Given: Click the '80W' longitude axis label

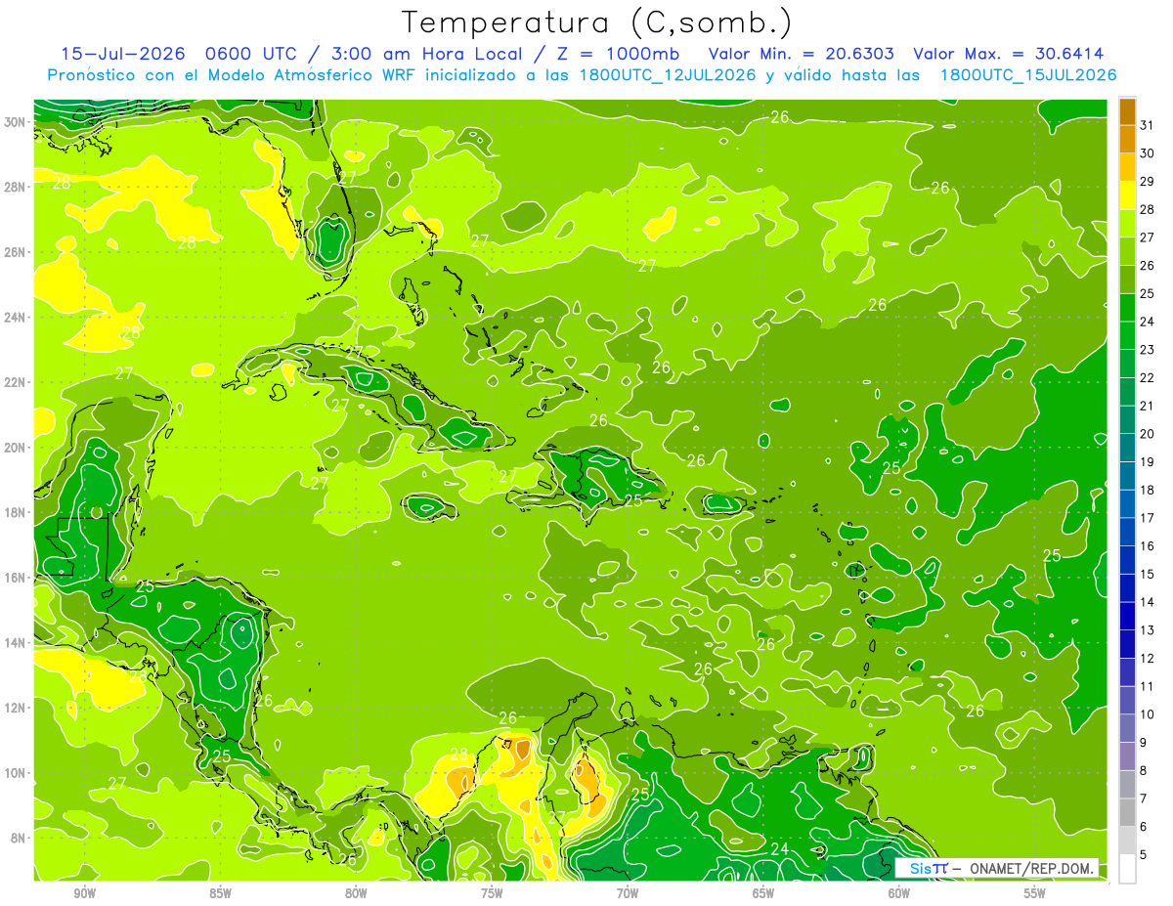Looking at the screenshot, I should 356,894.
